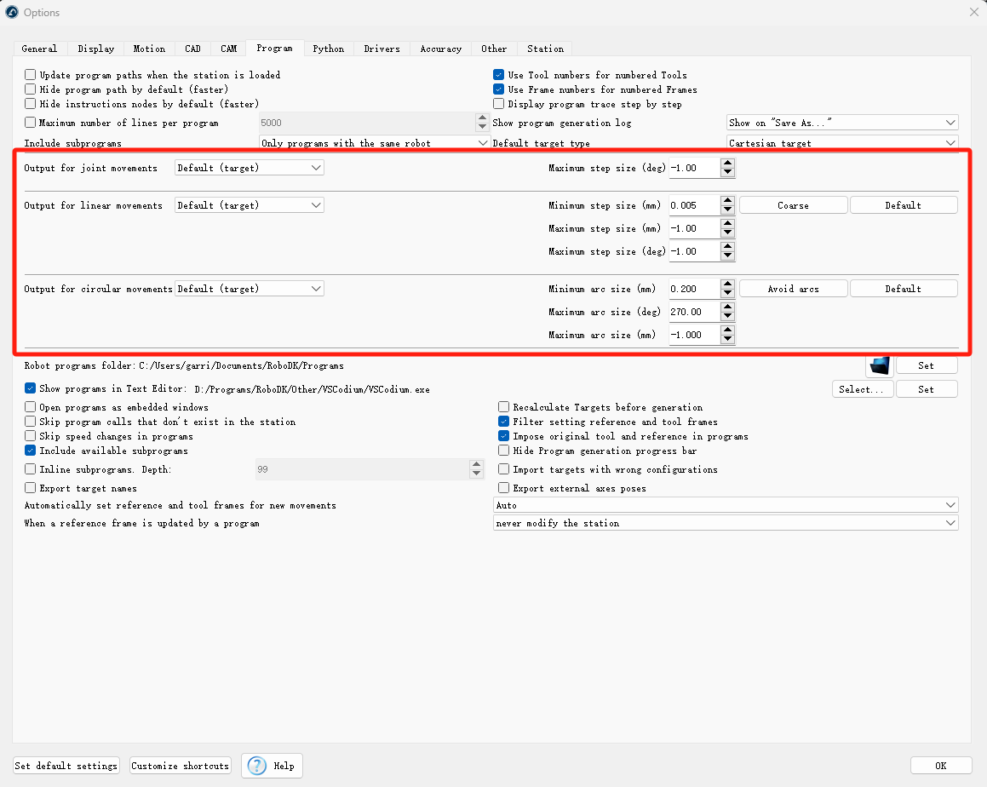This screenshot has height=787, width=987.
Task: Click the robot programs folder icon
Action: coord(879,365)
